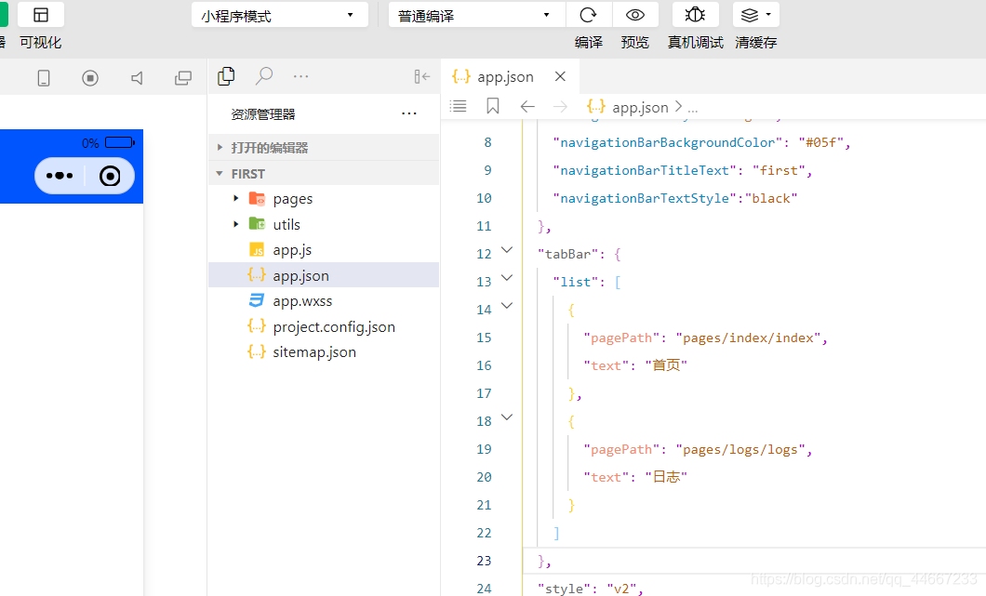Click the "日志" text value
Screen dimensions: 986x596
pyautogui.click(x=666, y=477)
